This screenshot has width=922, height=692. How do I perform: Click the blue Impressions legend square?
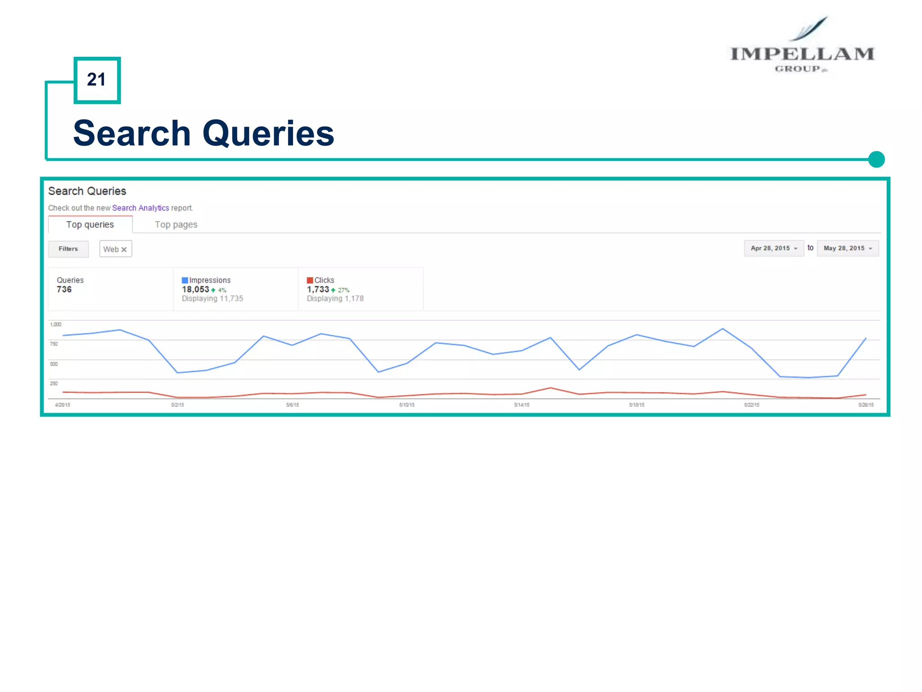point(185,280)
